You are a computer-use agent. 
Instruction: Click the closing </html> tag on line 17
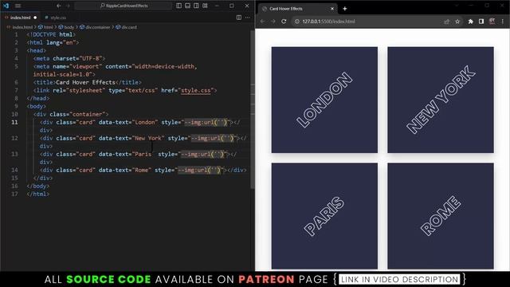click(x=38, y=194)
